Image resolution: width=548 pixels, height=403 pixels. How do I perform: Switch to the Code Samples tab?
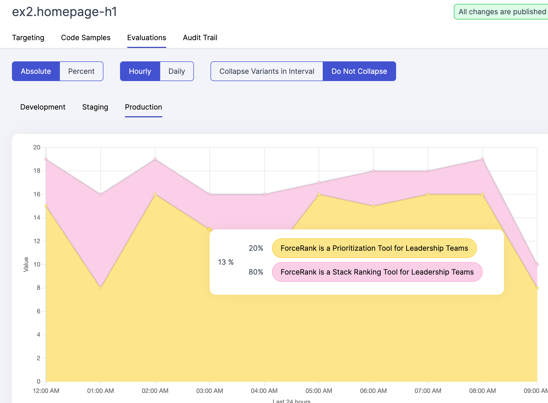point(86,38)
